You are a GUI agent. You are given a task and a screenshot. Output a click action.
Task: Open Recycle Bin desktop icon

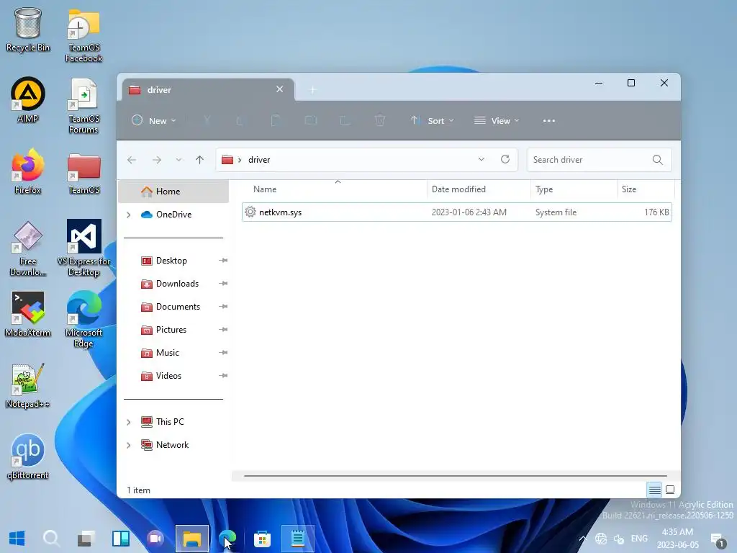point(28,30)
